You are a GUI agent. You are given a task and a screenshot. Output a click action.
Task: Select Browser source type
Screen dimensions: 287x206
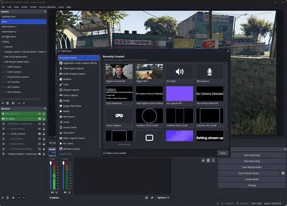[x=78, y=79]
